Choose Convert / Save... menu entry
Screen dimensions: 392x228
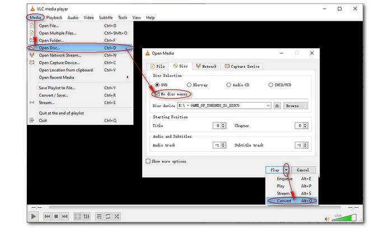[x=80, y=95]
